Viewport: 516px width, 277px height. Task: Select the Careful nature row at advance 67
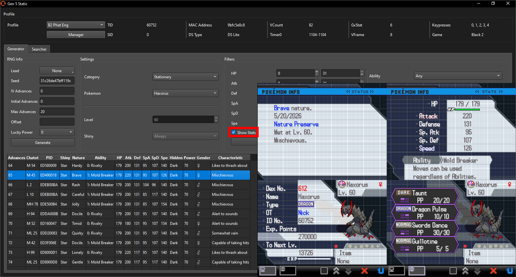(129, 195)
